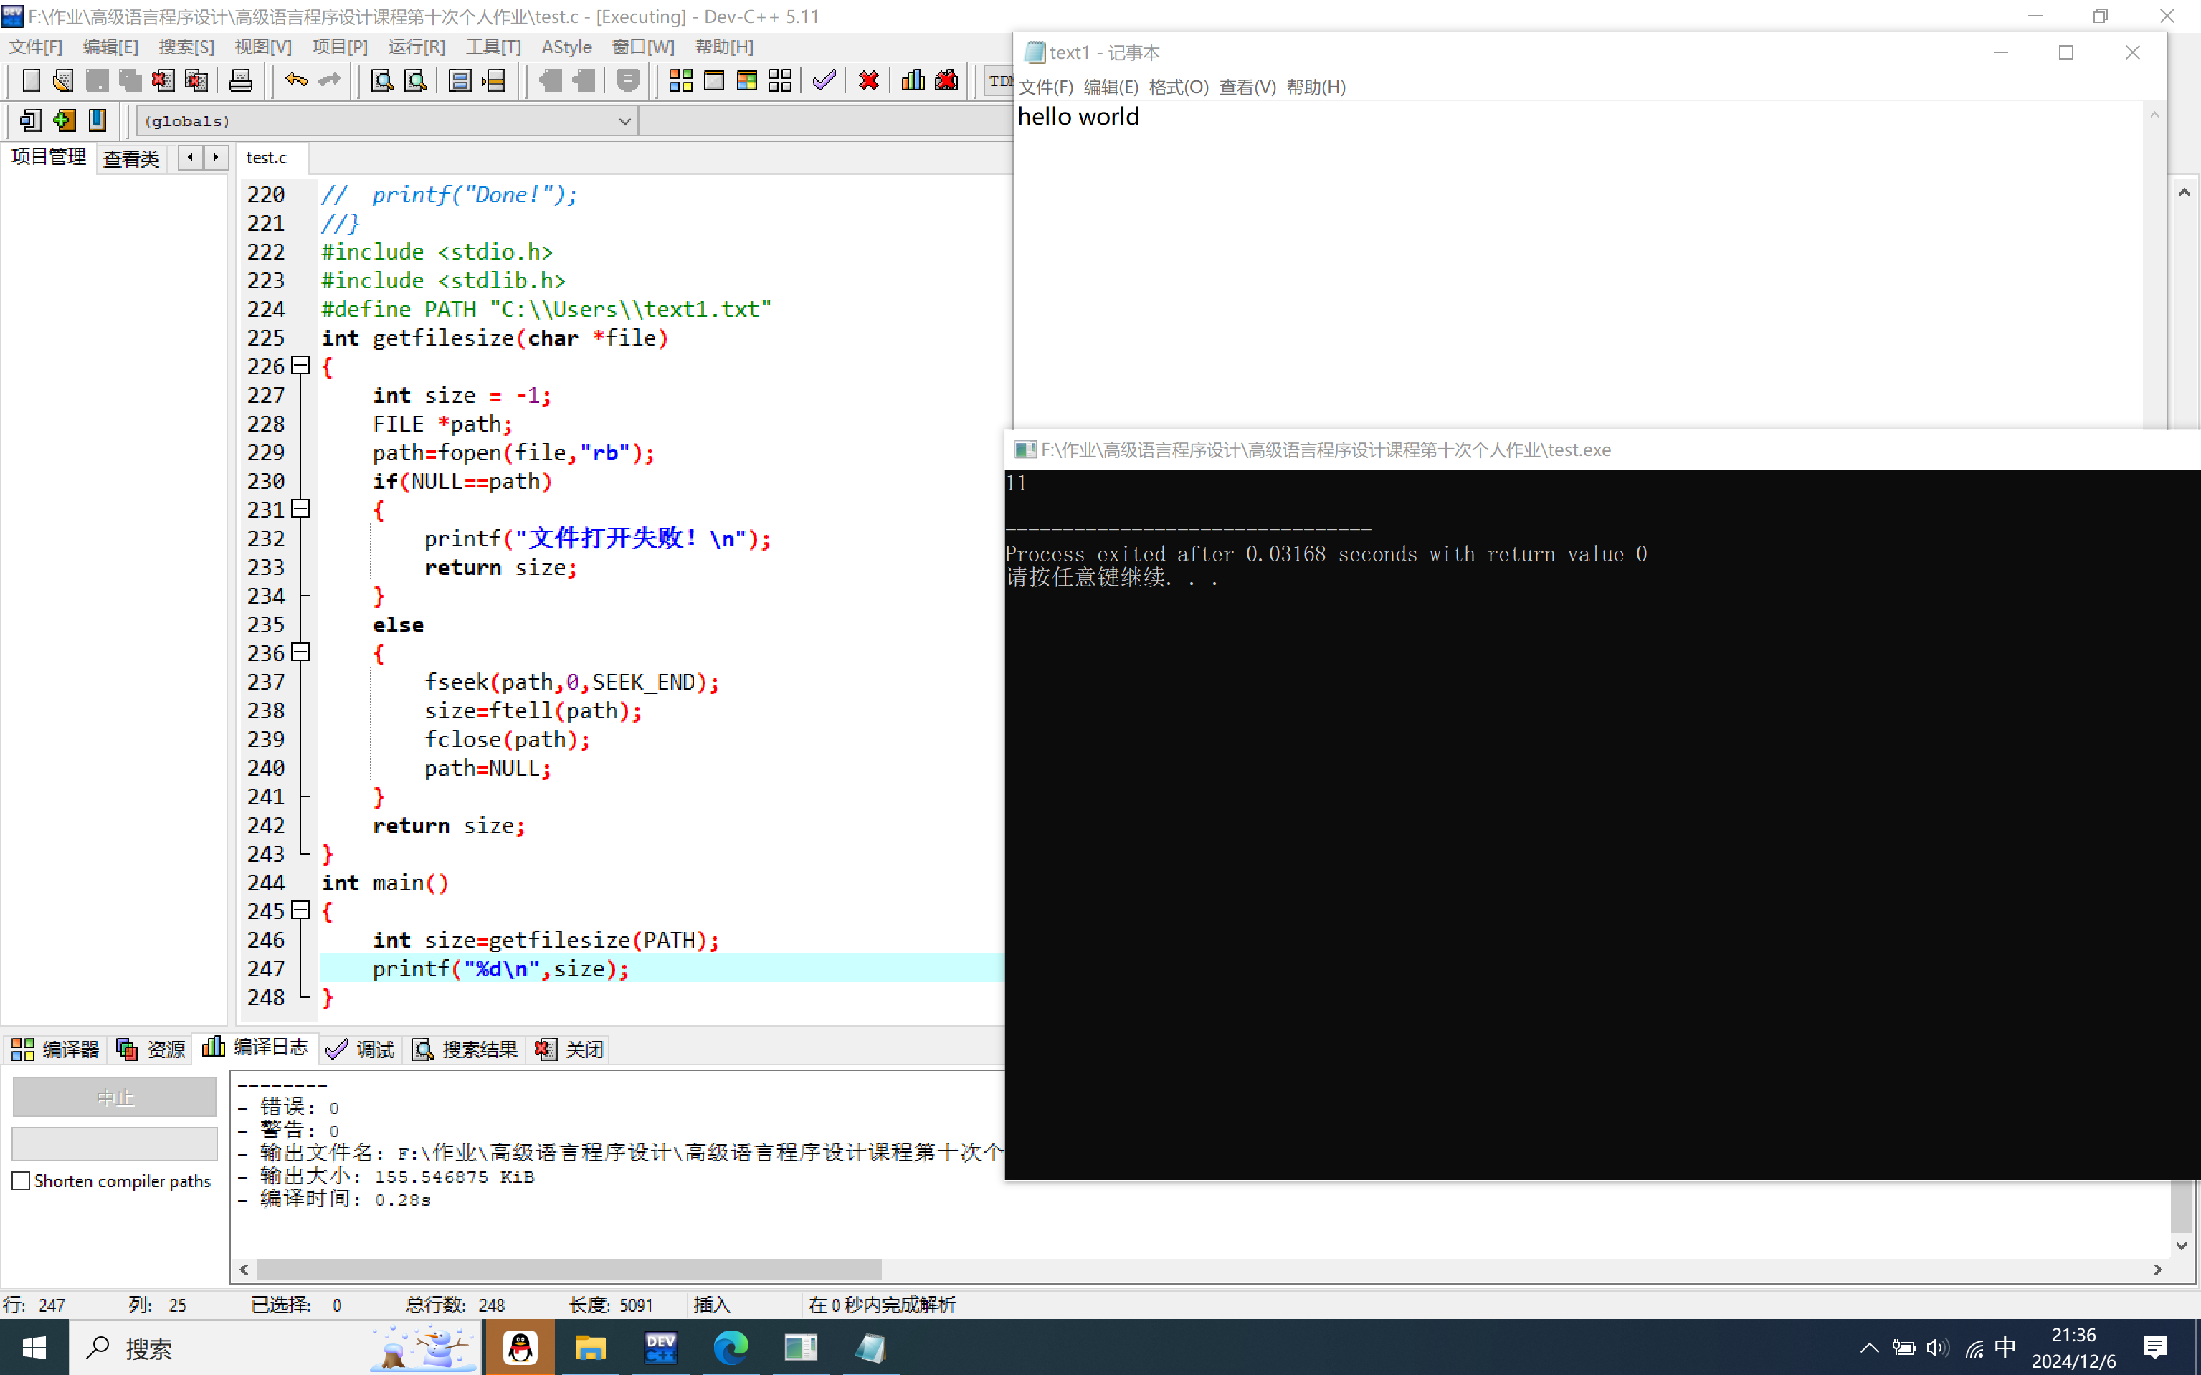This screenshot has width=2201, height=1375.
Task: Switch to the 编译器 bottom tab
Action: [55, 1050]
